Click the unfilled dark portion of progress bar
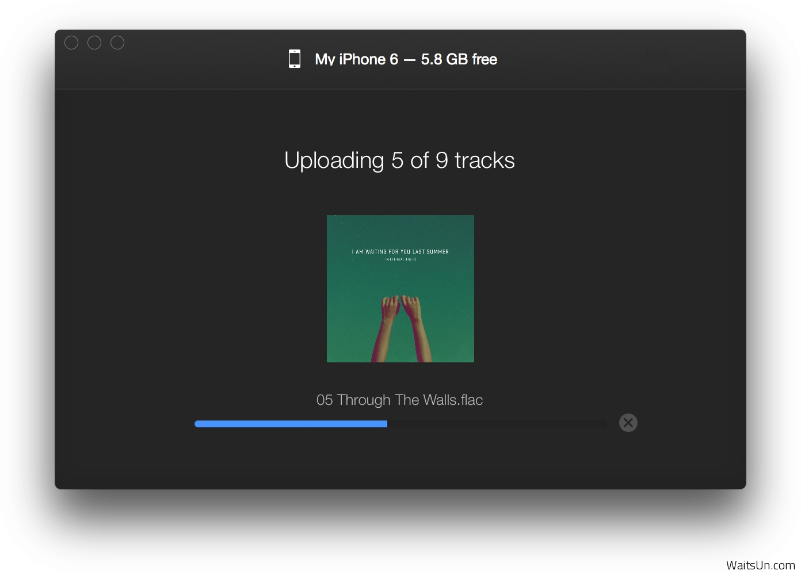Viewport: 801px width, 574px height. coord(496,424)
